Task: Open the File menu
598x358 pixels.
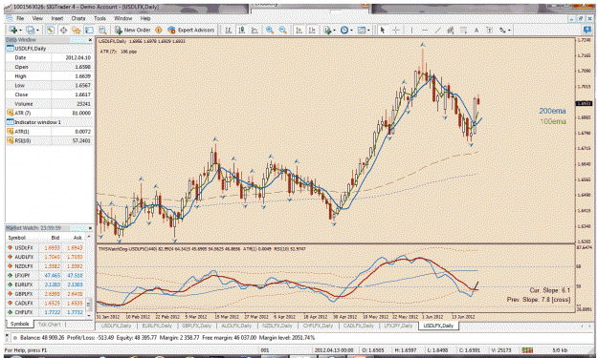Action: coord(20,18)
